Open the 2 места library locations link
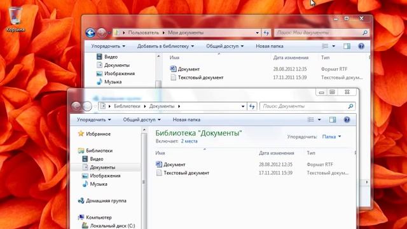407x229 pixels. pyautogui.click(x=190, y=141)
